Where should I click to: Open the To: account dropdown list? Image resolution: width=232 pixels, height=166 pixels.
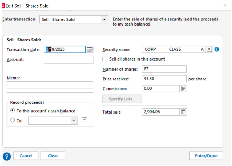coord(74,121)
